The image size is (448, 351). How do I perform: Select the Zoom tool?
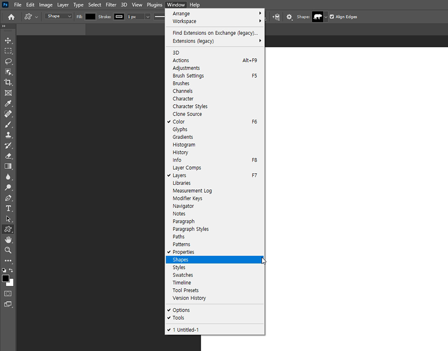tap(8, 250)
